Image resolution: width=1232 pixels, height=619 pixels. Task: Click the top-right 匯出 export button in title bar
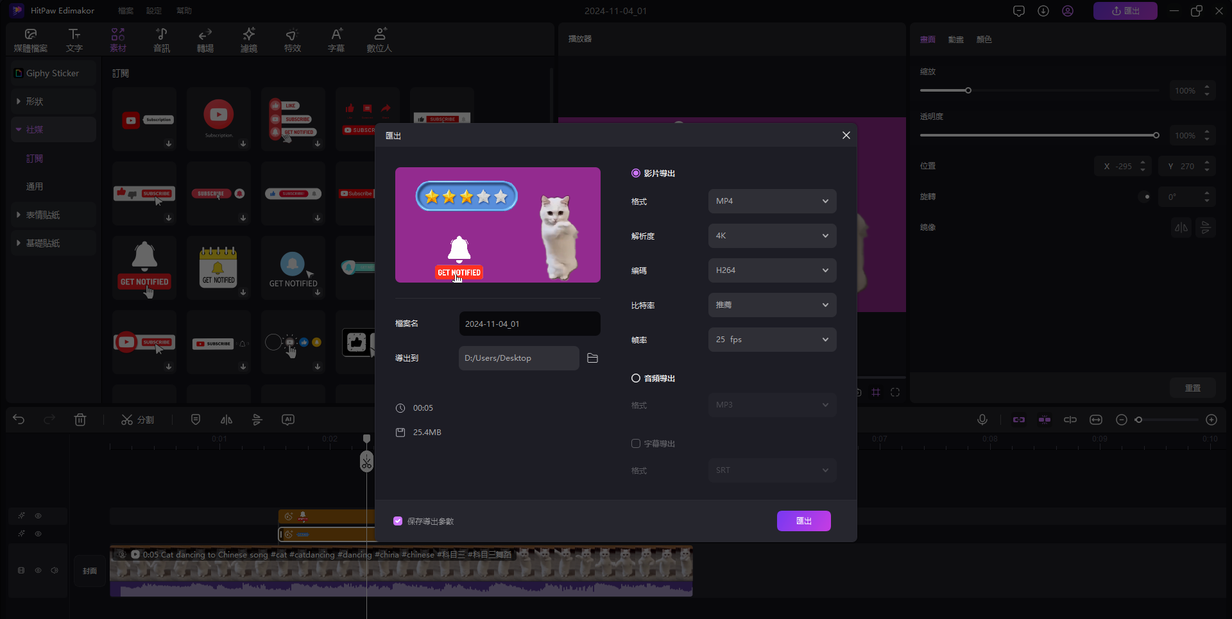(1125, 11)
